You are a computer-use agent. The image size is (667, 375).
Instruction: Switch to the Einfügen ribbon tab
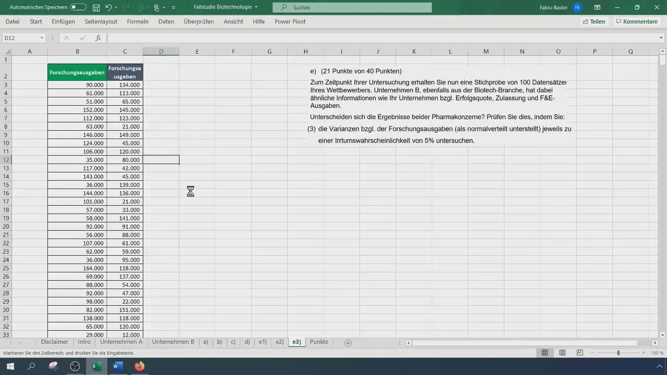(x=63, y=21)
